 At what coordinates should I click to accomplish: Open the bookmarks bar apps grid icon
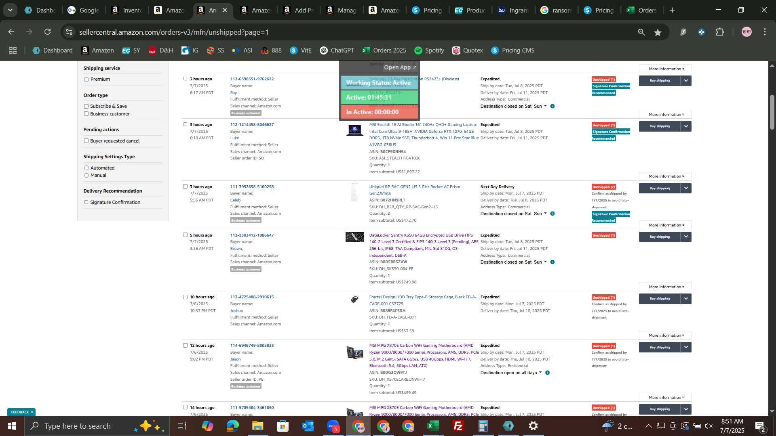pos(13,50)
